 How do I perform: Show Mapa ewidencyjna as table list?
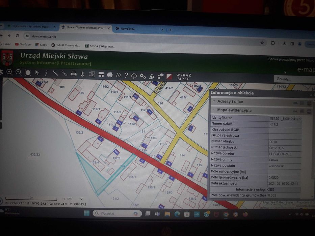[302, 111]
